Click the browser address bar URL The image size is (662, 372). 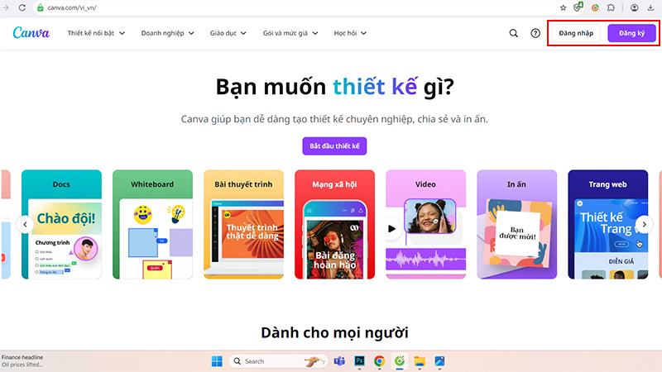point(72,7)
